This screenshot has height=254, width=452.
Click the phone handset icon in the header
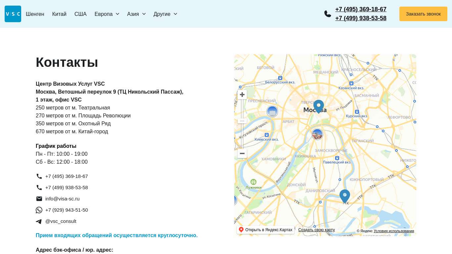328,14
